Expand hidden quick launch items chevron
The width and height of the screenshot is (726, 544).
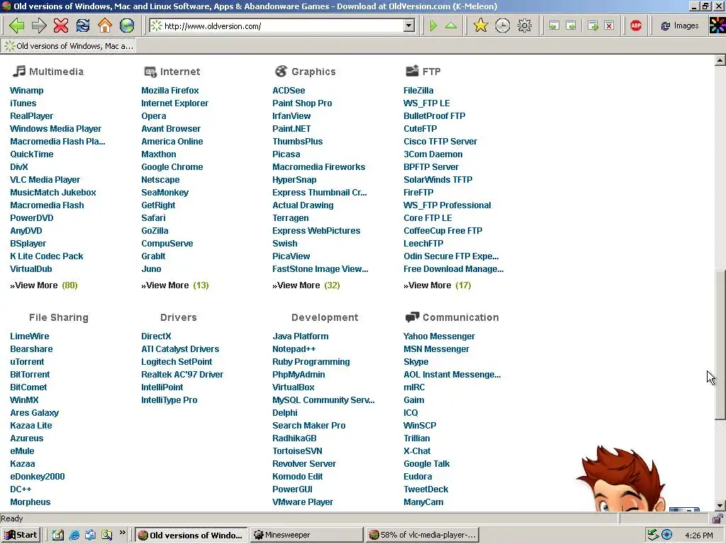click(122, 533)
